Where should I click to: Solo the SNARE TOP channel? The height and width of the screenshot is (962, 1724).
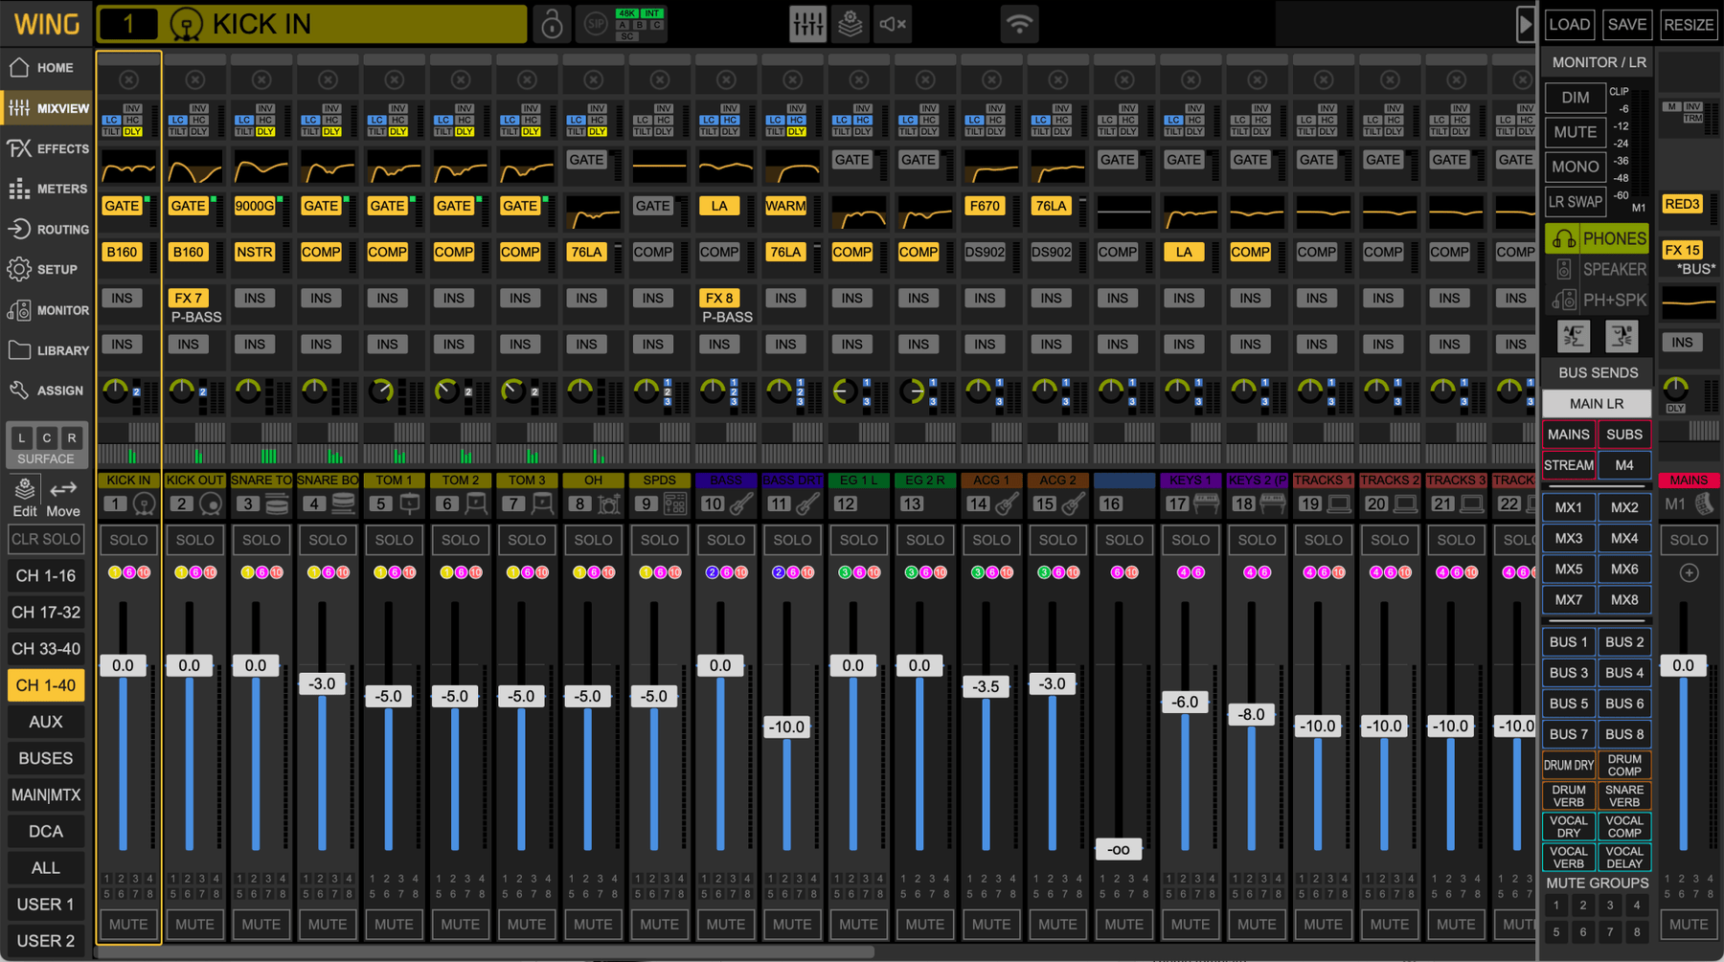261,540
